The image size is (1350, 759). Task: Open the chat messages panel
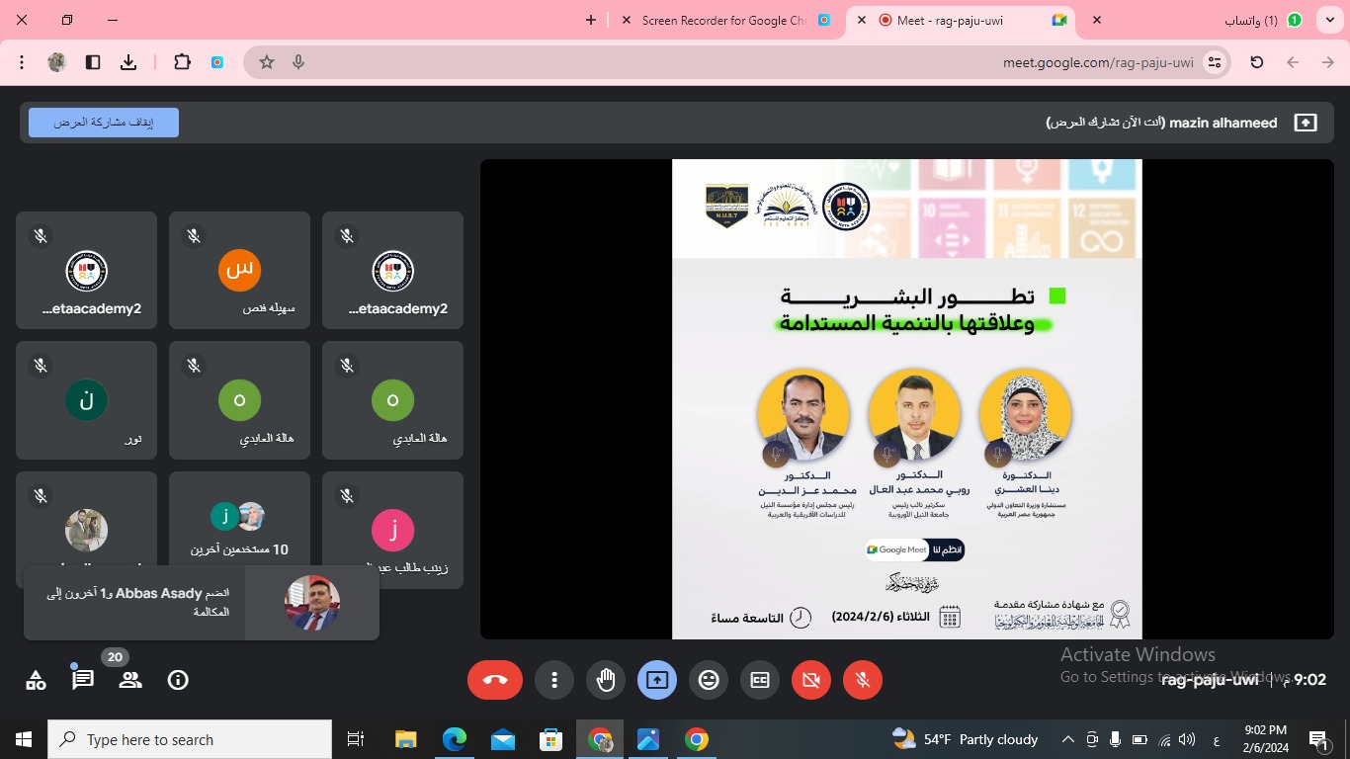83,680
